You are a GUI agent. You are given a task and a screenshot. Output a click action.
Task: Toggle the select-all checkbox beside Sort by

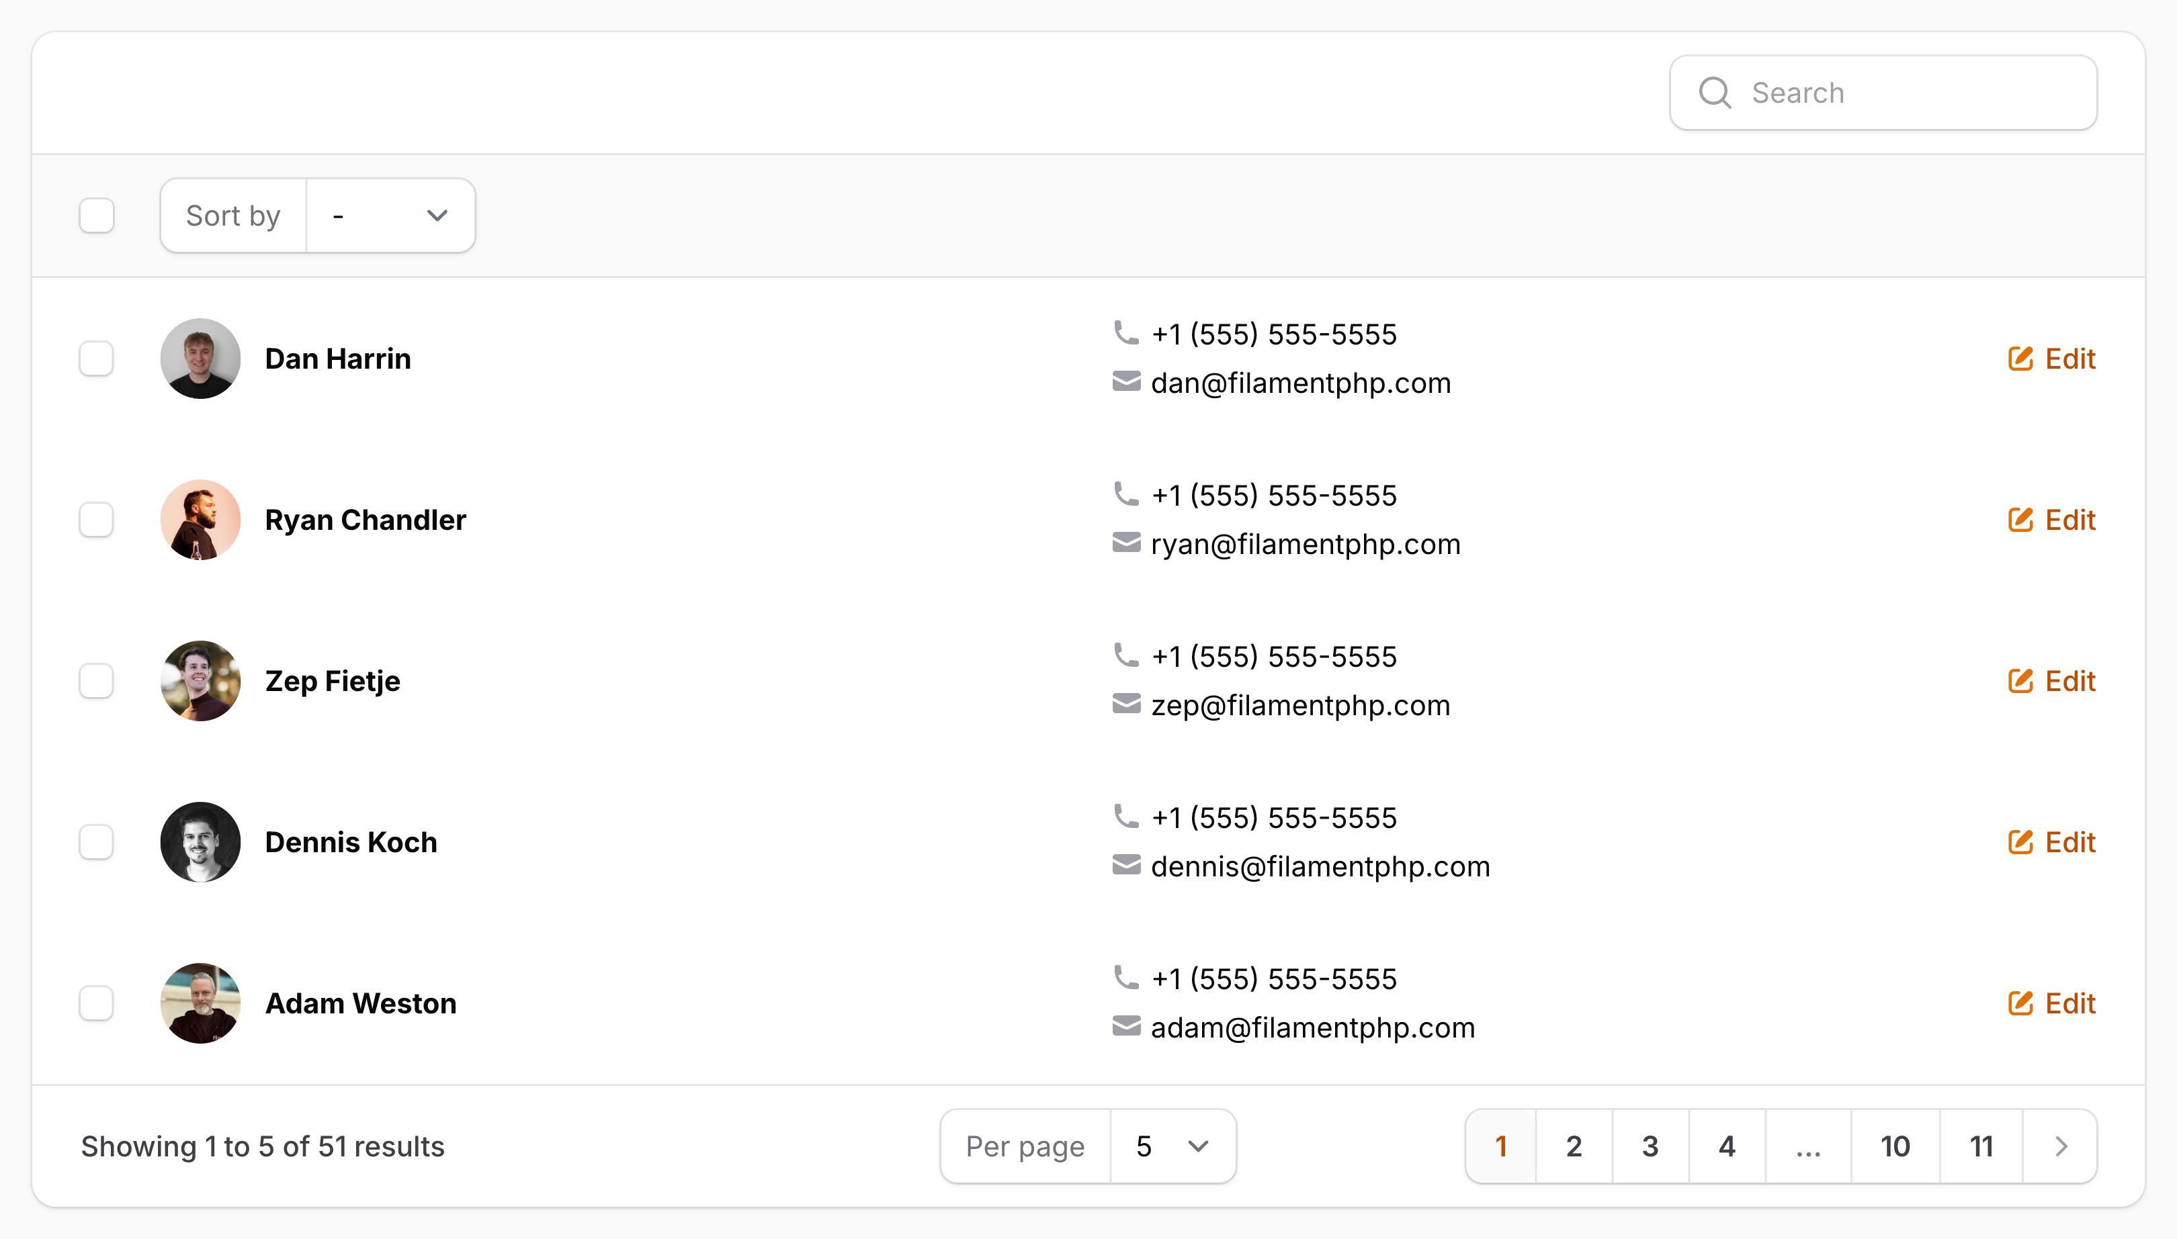coord(96,216)
